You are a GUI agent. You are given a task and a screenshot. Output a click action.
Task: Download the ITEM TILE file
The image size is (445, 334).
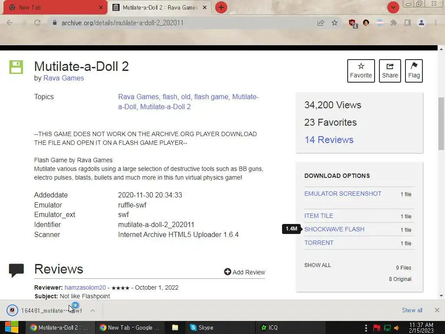[319, 216]
